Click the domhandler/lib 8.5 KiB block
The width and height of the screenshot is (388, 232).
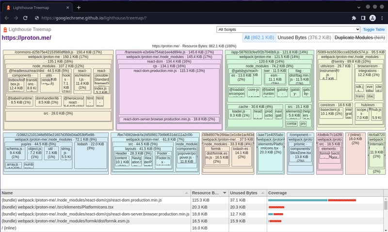click(x=48, y=101)
